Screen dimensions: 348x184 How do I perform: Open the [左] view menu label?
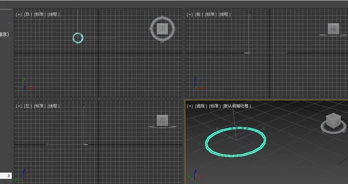point(28,106)
